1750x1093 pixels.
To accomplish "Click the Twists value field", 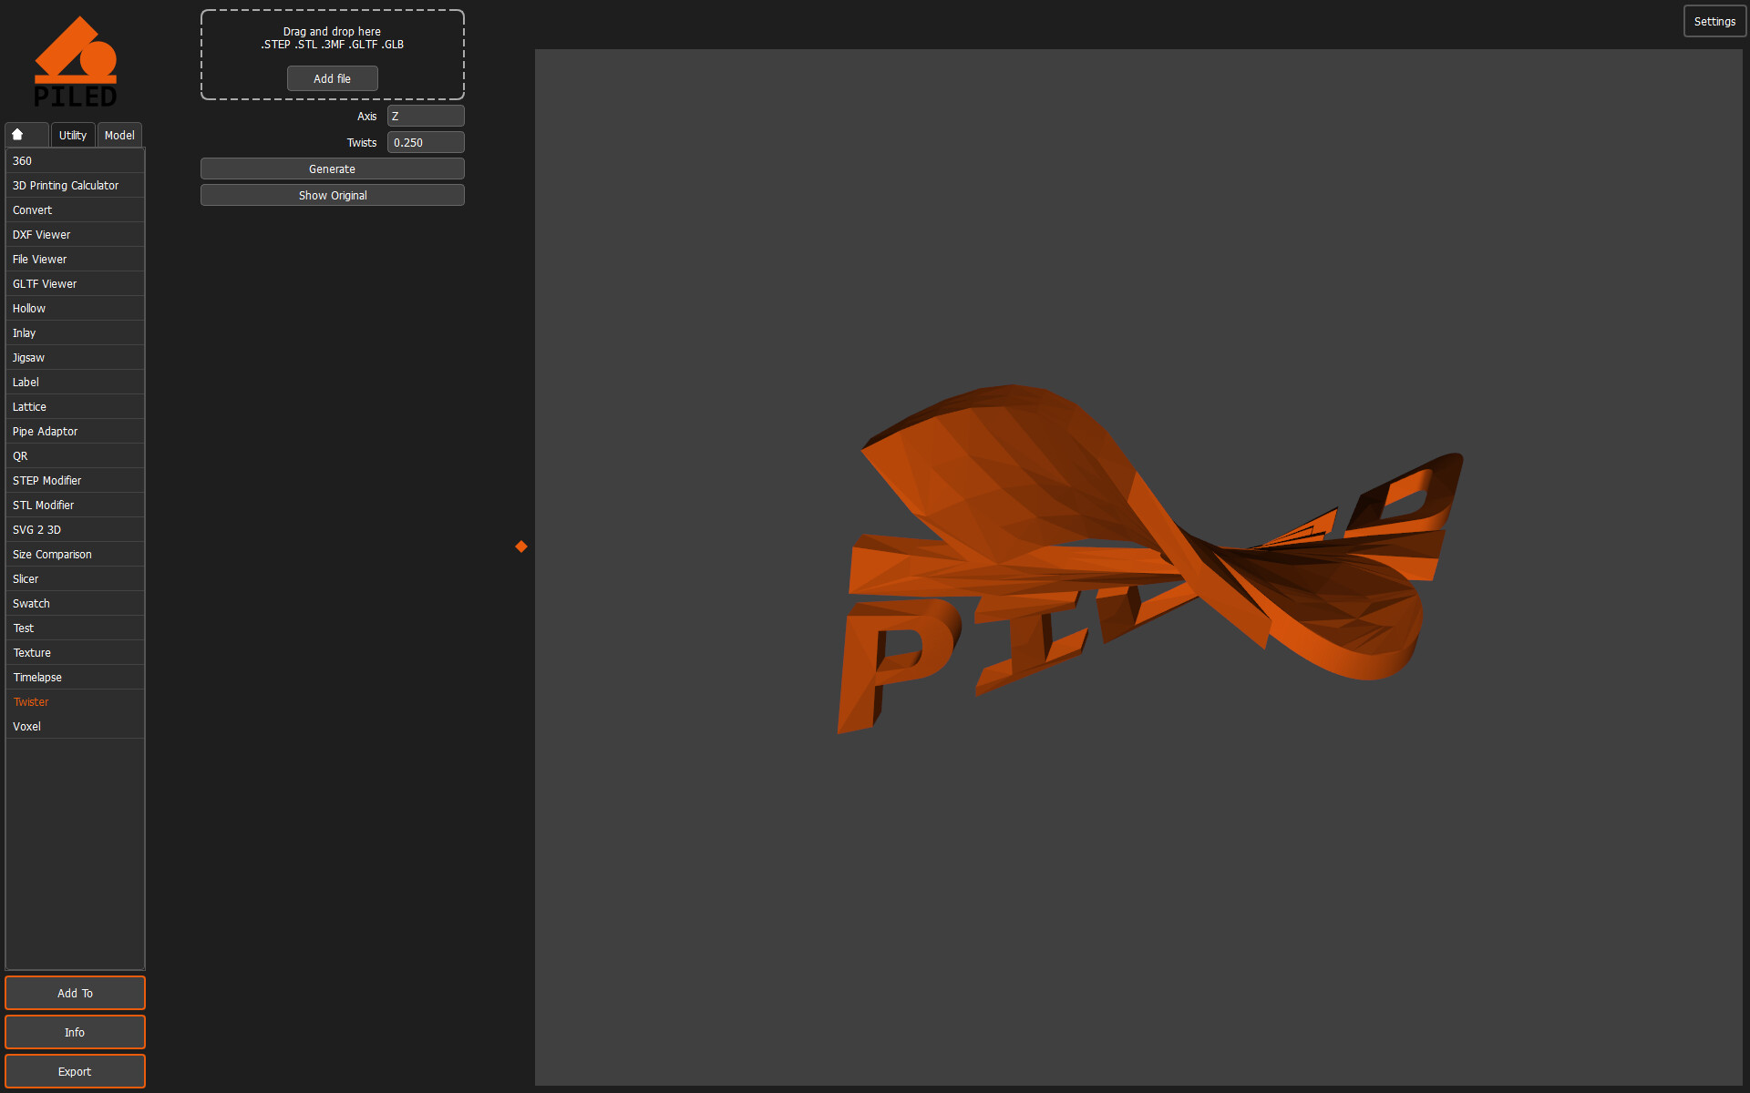I will [426, 143].
